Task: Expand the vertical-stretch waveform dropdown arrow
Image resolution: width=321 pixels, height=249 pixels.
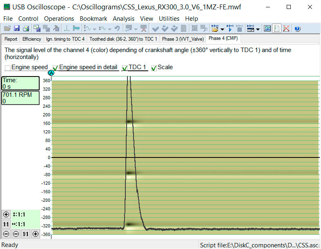Action: tap(94, 29)
